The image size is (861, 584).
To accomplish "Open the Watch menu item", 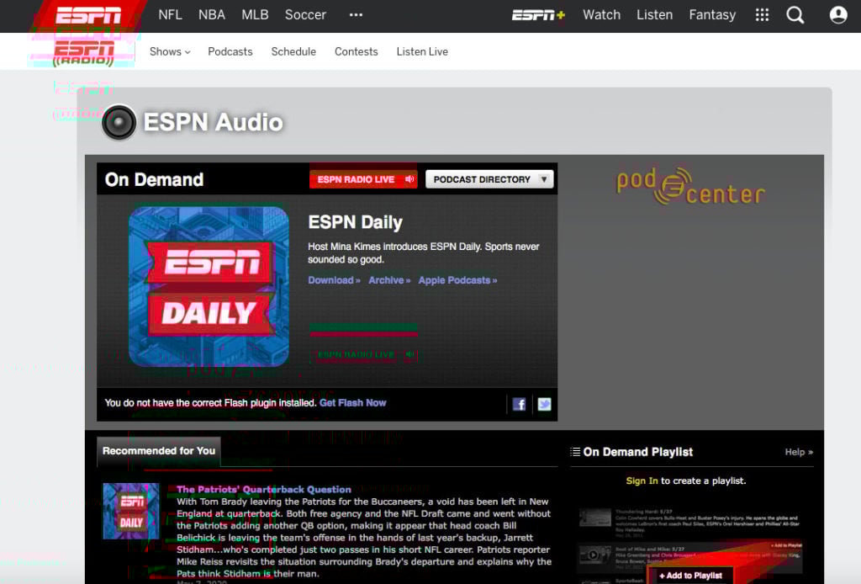I will coord(602,15).
